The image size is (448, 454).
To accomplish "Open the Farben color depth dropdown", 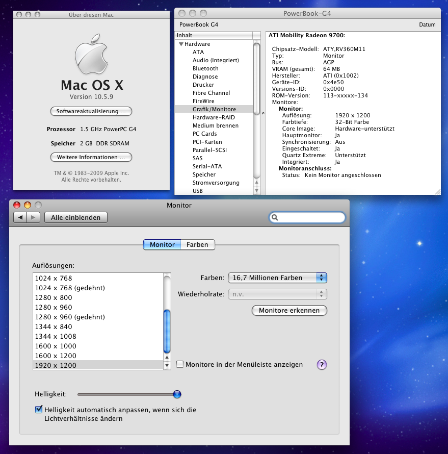I will click(278, 278).
